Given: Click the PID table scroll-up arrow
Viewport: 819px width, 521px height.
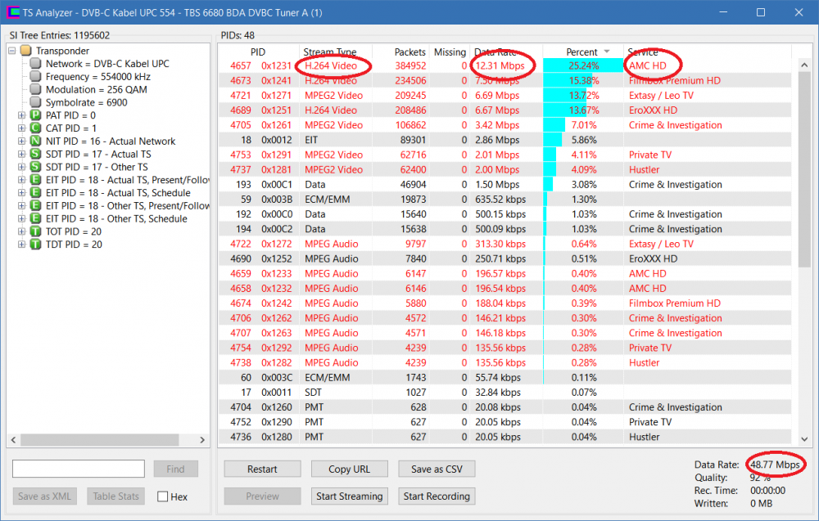Looking at the screenshot, I should tap(804, 65).
